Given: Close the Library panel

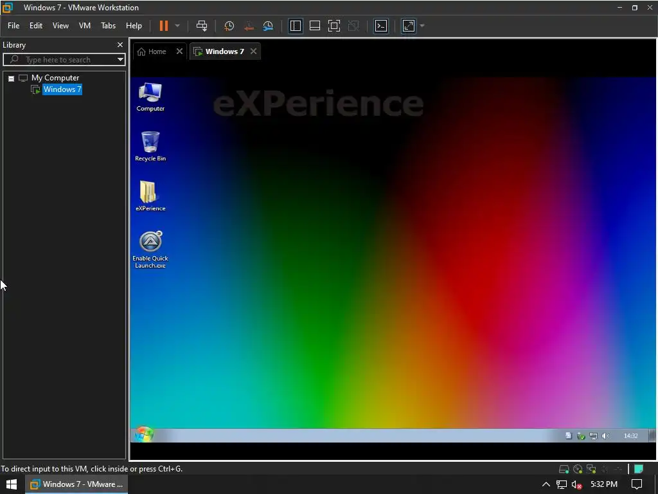Looking at the screenshot, I should [x=120, y=44].
